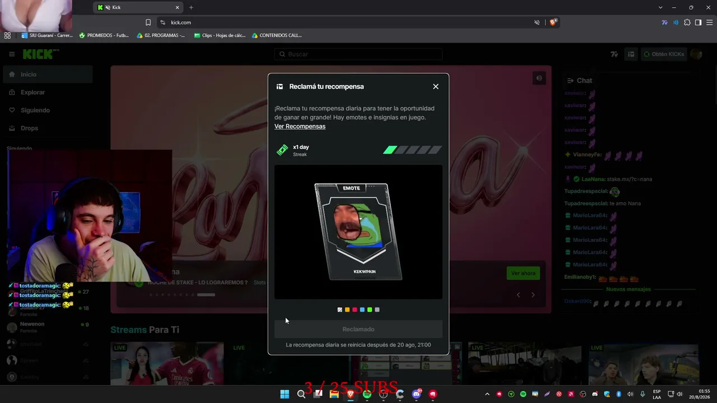Open the 02. PROGRAMAS bookmark folder
Image resolution: width=717 pixels, height=403 pixels.
(161, 35)
